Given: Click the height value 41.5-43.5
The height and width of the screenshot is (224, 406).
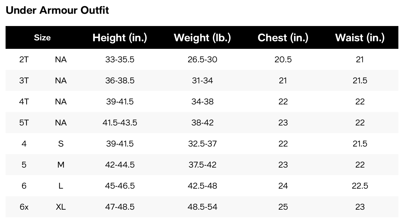Looking at the screenshot, I should [x=120, y=123].
